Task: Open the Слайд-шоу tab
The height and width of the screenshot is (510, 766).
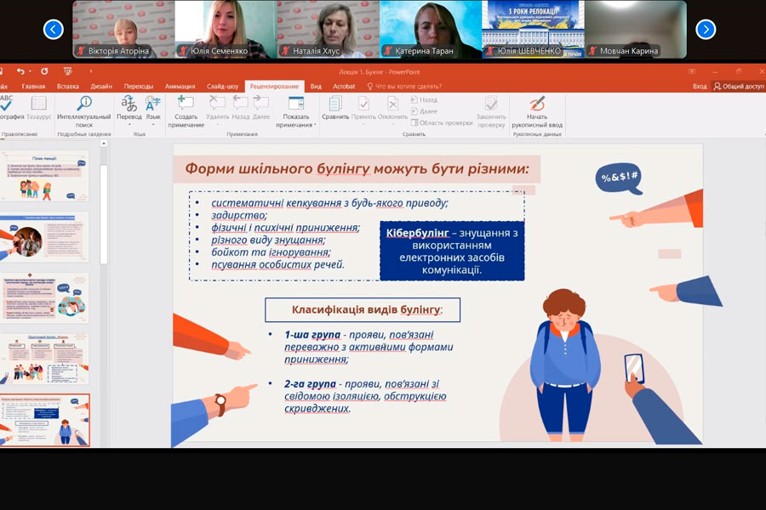Action: 222,87
